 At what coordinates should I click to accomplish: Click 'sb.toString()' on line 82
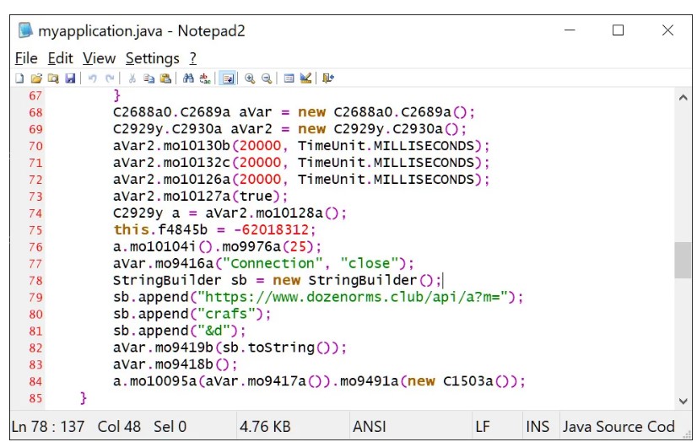click(277, 348)
